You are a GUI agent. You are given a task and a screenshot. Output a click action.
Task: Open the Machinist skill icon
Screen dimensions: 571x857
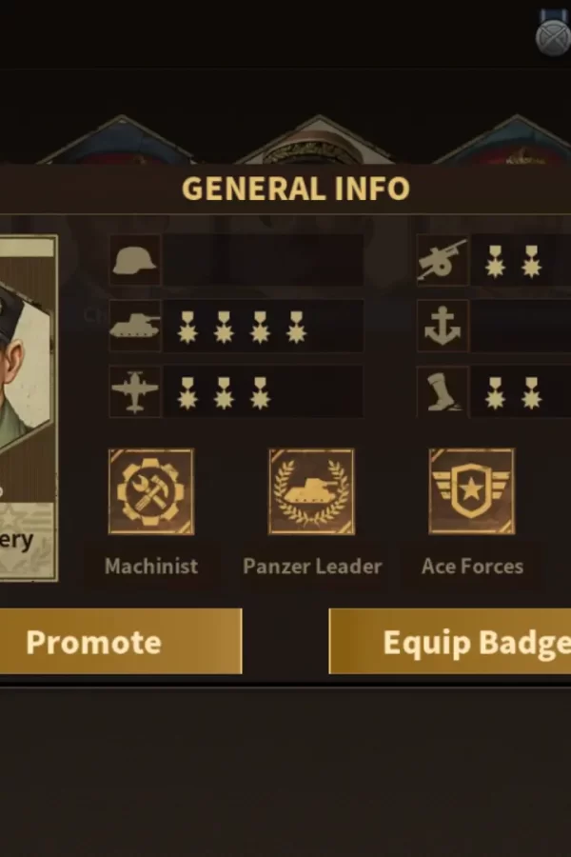(x=151, y=491)
